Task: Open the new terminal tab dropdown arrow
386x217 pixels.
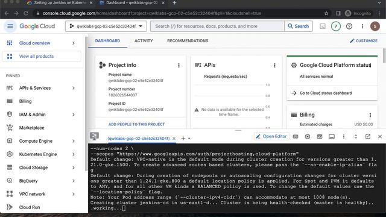Action: point(189,139)
